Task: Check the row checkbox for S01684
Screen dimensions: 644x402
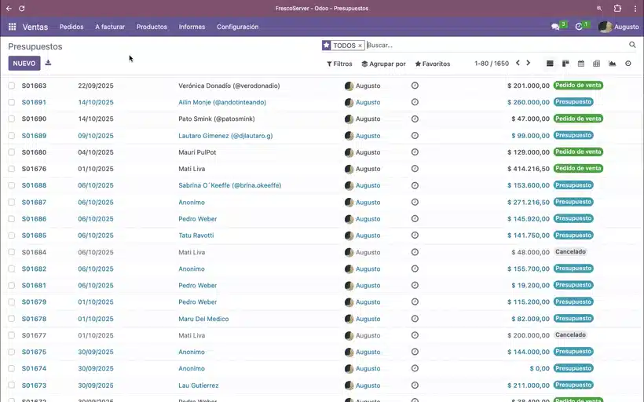Action: coord(12,252)
